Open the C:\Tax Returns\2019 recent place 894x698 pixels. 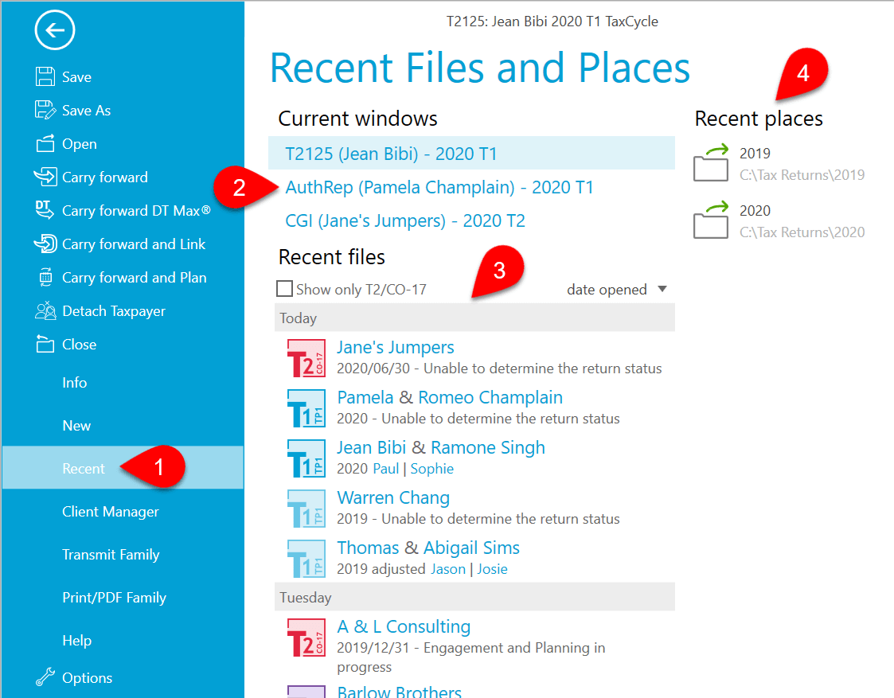pyautogui.click(x=779, y=163)
